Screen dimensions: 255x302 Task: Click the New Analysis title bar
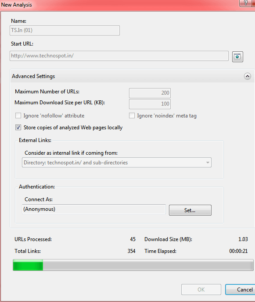click(119, 5)
